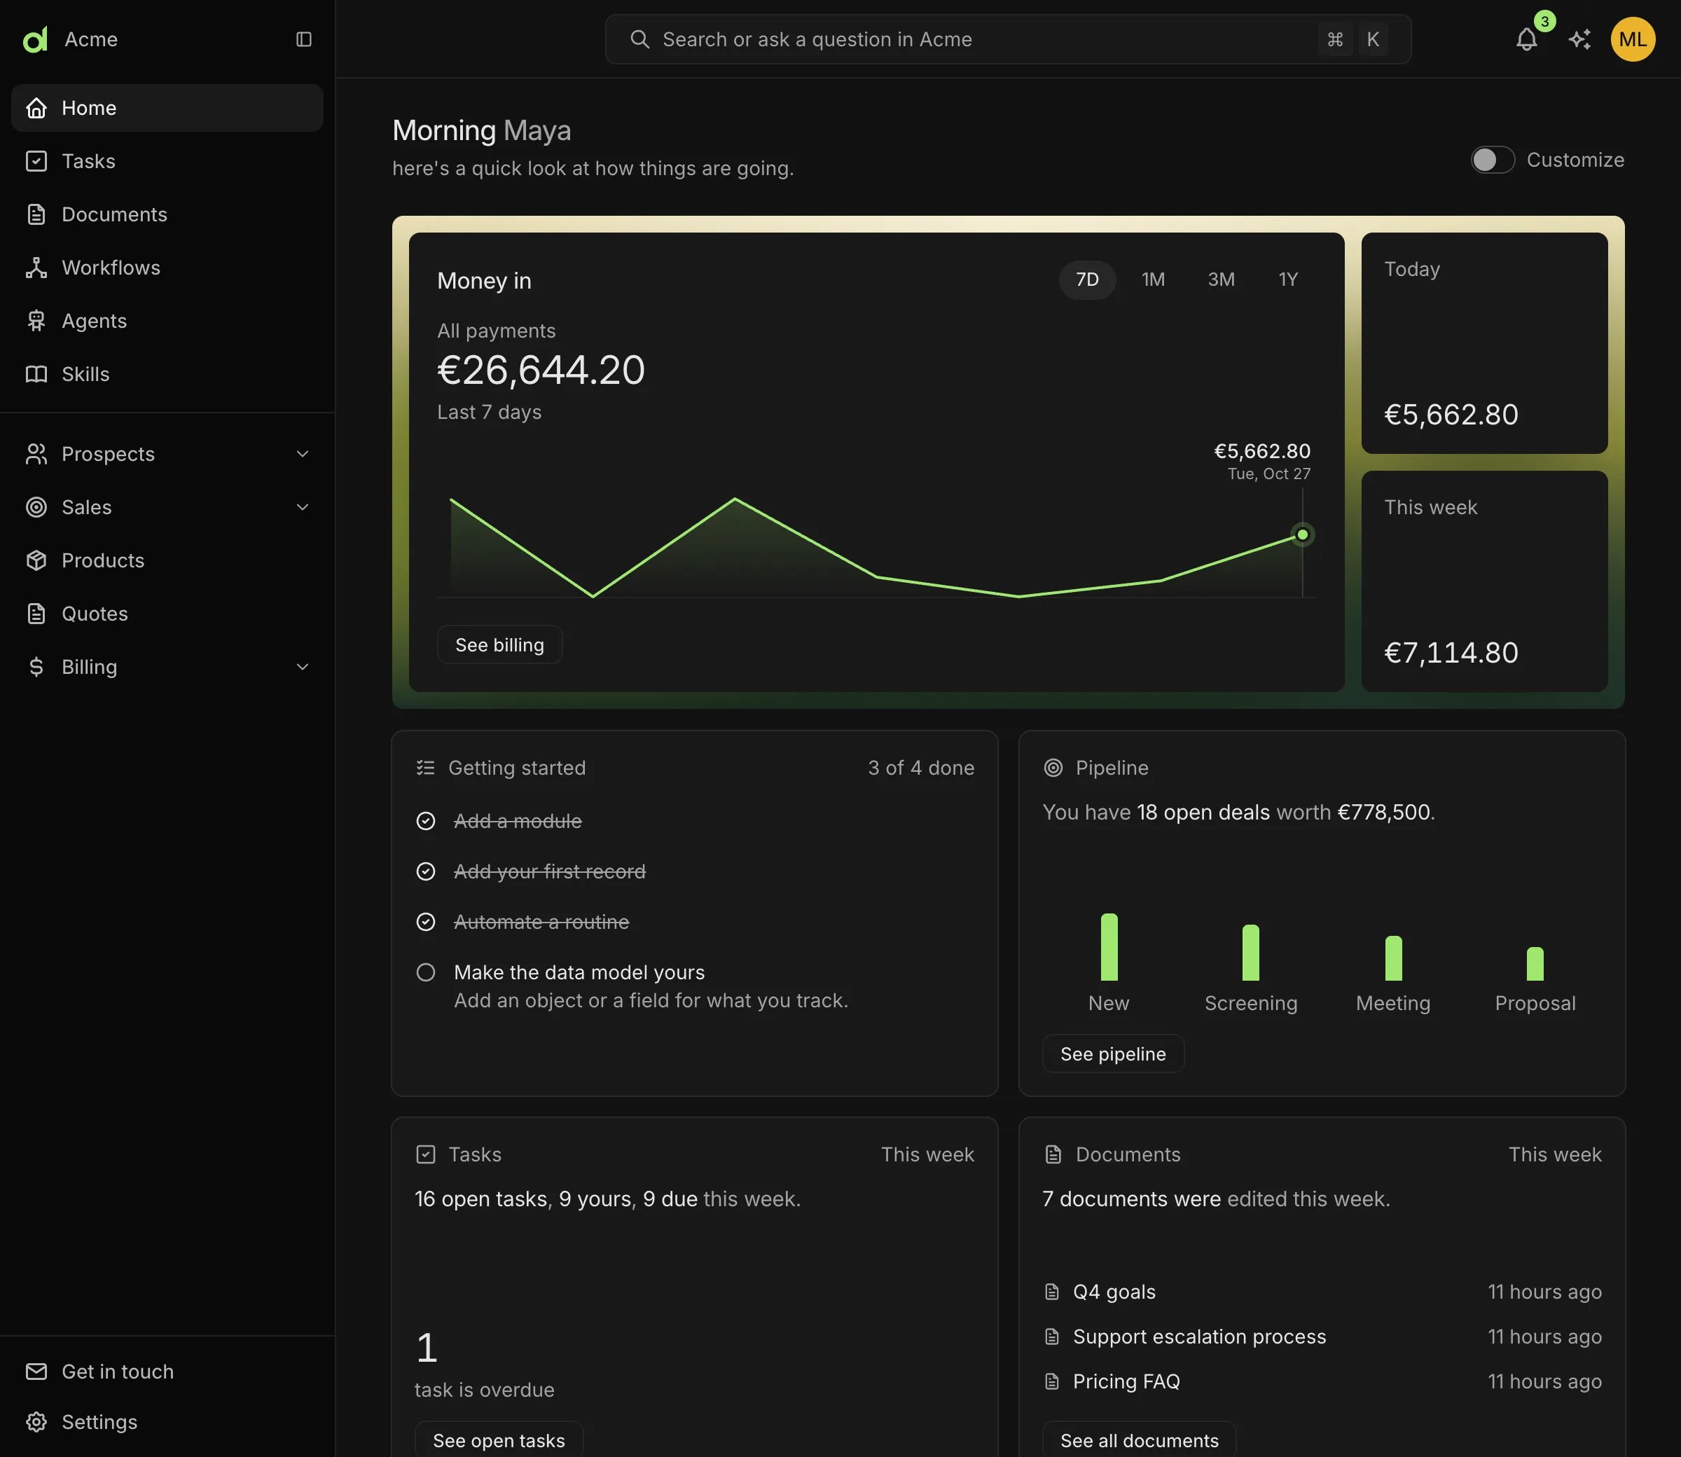Toggle the Customize switch
The height and width of the screenshot is (1457, 1681).
[x=1493, y=160]
